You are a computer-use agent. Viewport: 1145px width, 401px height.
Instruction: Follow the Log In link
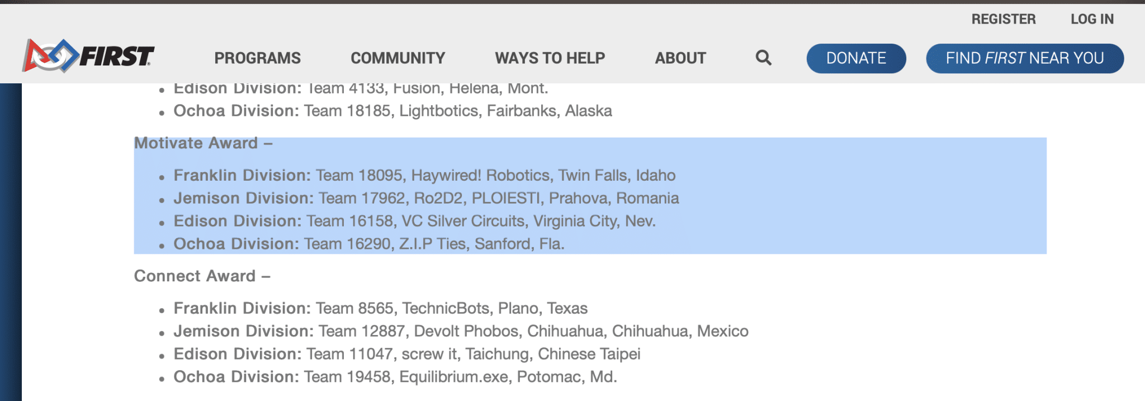click(1092, 19)
